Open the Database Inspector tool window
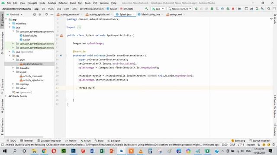Screen dimensions: 277x155 click(x=49, y=141)
